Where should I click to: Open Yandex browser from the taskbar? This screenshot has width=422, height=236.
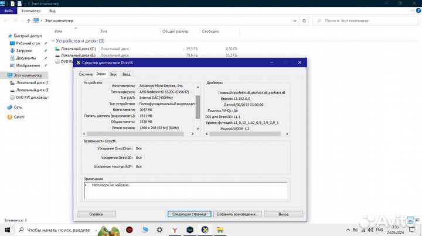pyautogui.click(x=173, y=230)
